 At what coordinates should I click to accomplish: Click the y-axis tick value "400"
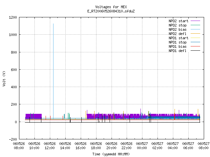tap(14, 87)
